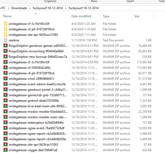
Task: Click the readme file name
Action: 14,40
